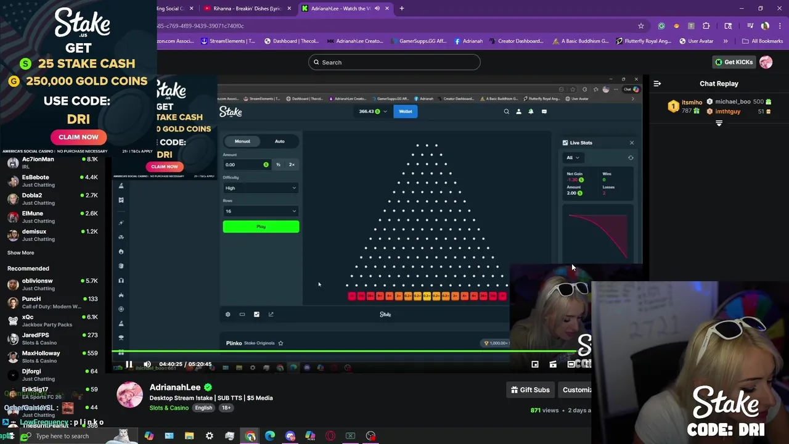Open xQc recommended channel
This screenshot has height=444, width=789.
(52, 321)
